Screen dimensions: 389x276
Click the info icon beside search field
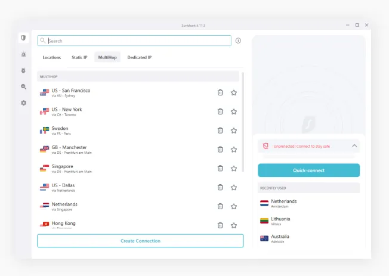pos(238,41)
